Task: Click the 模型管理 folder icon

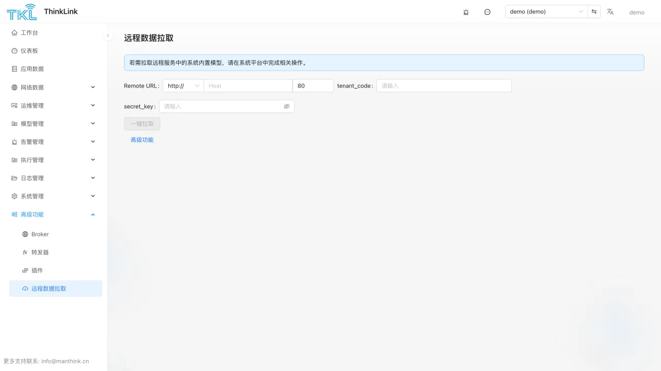Action: (x=14, y=124)
